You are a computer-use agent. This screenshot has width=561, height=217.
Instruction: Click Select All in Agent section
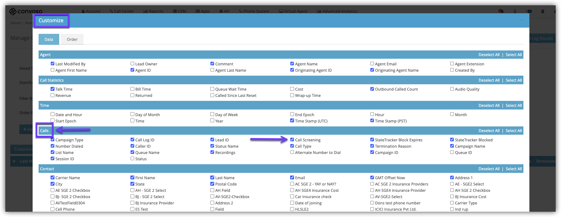click(513, 55)
